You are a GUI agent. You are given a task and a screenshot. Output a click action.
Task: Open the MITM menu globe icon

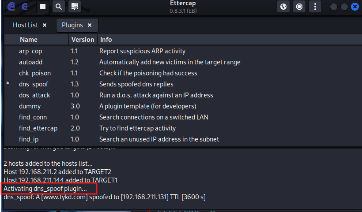point(283,7)
